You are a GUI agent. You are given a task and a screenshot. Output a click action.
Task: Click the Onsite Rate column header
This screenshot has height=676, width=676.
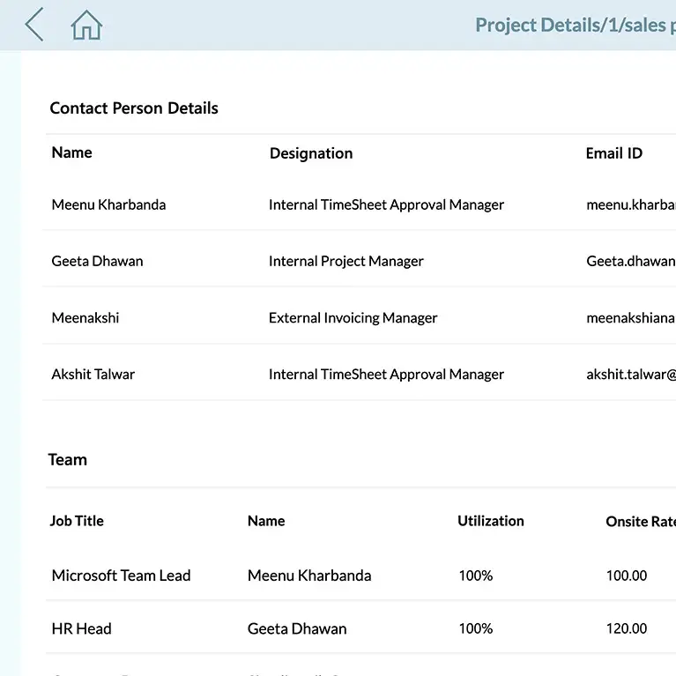pos(640,522)
